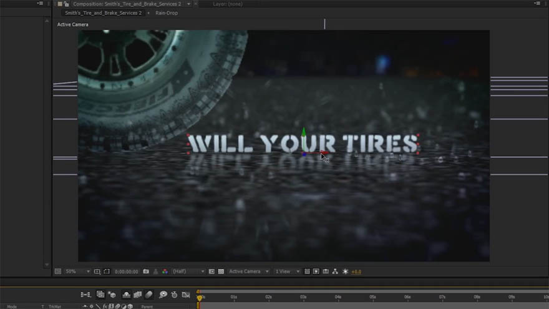Toggle the Transparency Grid

point(221,272)
